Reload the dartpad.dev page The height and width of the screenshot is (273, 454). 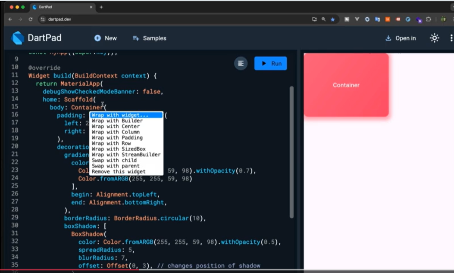point(31,19)
